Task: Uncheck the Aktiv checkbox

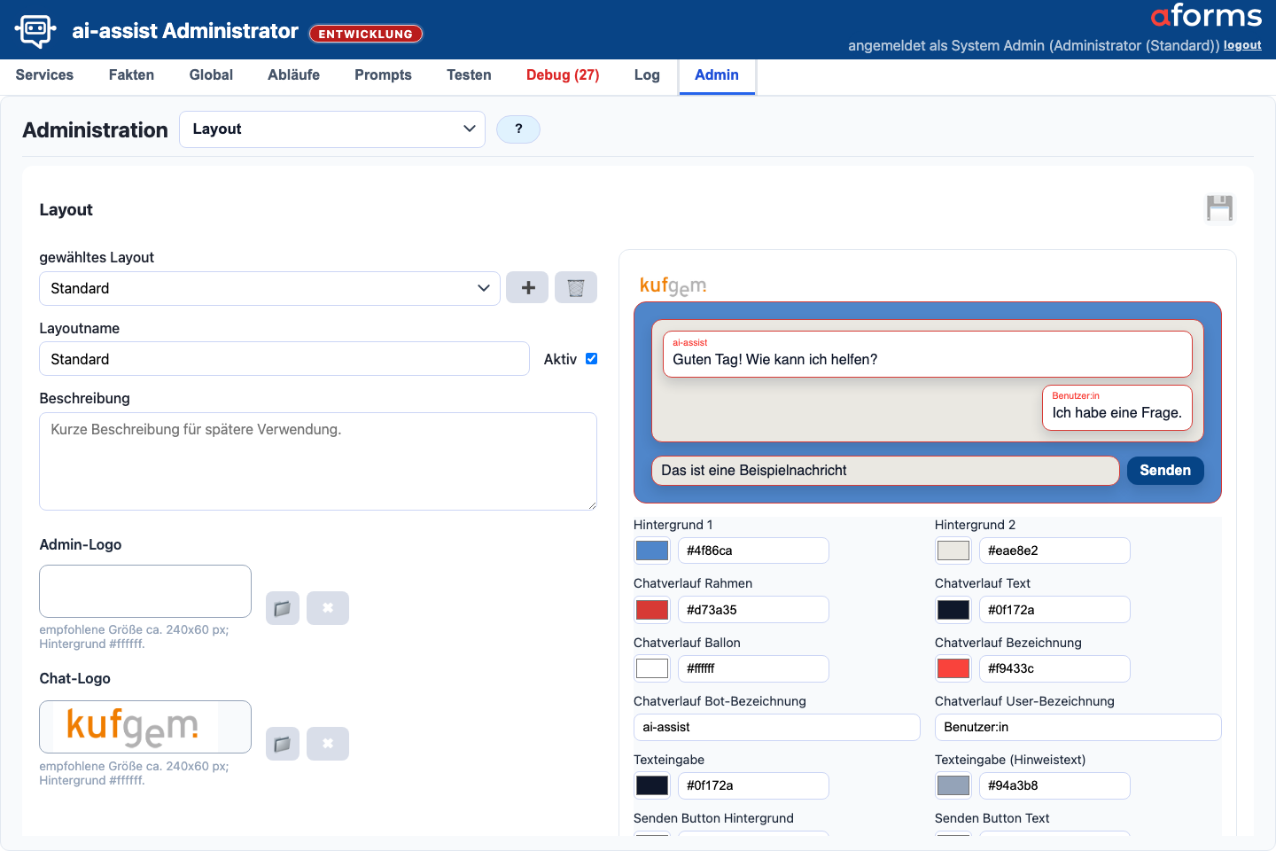Action: [x=592, y=359]
